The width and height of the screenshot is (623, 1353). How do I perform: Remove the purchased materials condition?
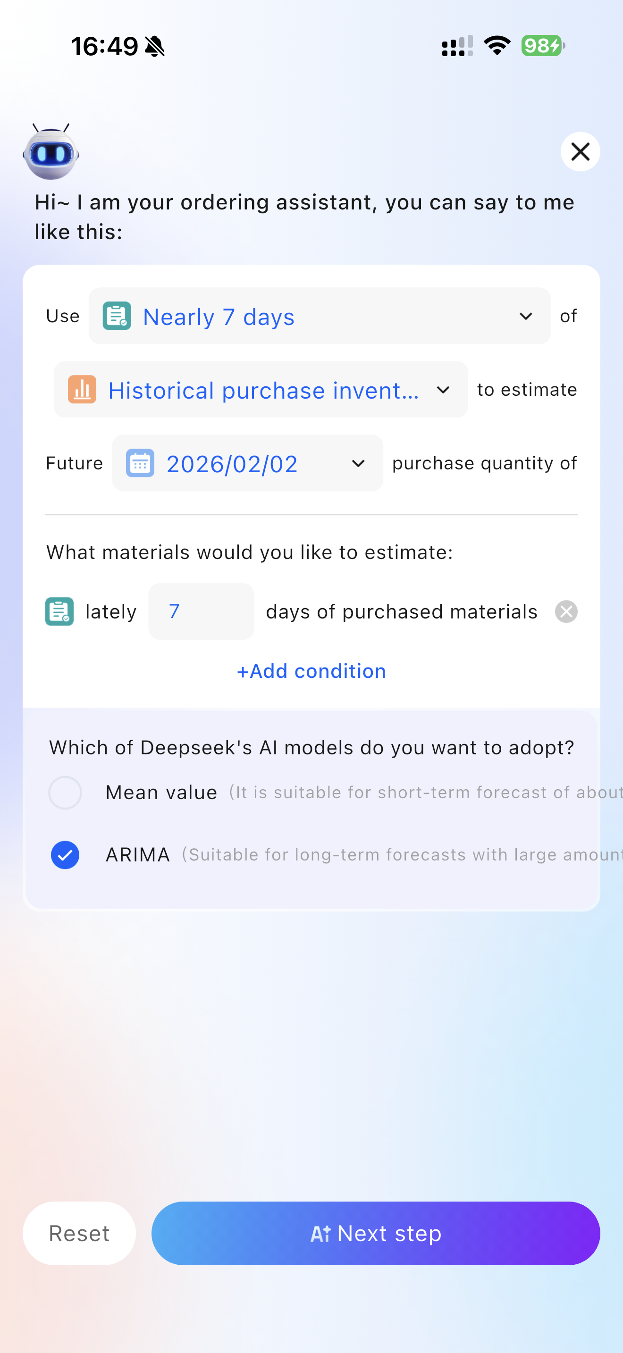[566, 611]
